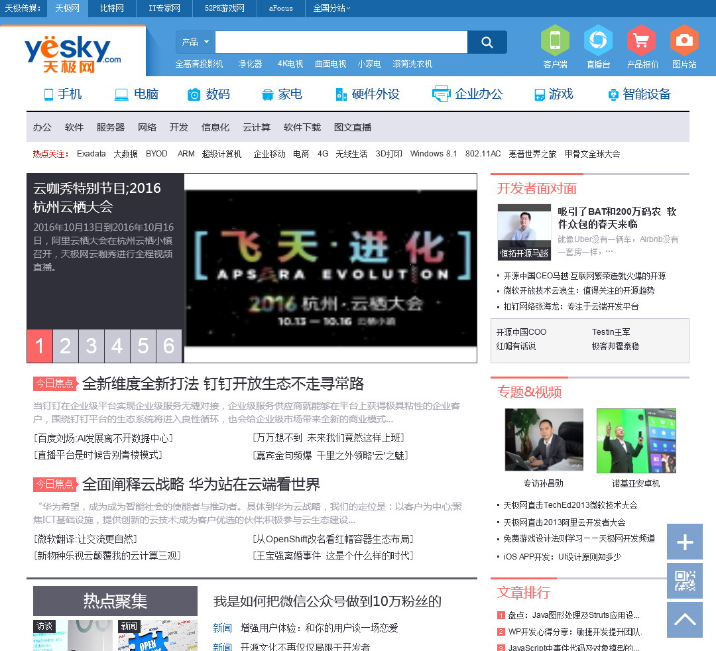Image resolution: width=716 pixels, height=651 pixels.
Task: Click the 专访孙昌勋 video thumbnail
Action: coord(544,440)
